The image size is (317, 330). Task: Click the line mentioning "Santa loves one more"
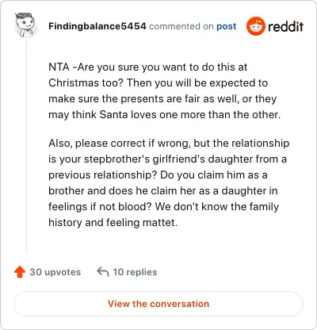pos(165,114)
